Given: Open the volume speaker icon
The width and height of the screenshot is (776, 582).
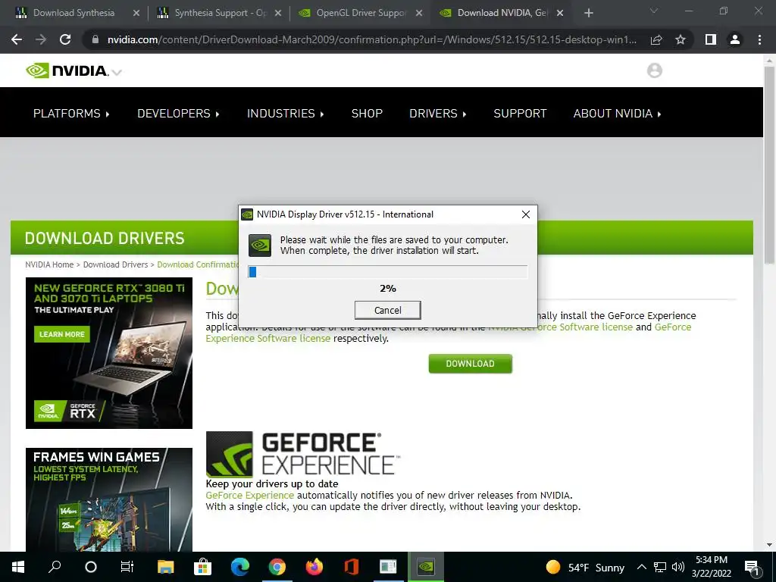Looking at the screenshot, I should (678, 567).
